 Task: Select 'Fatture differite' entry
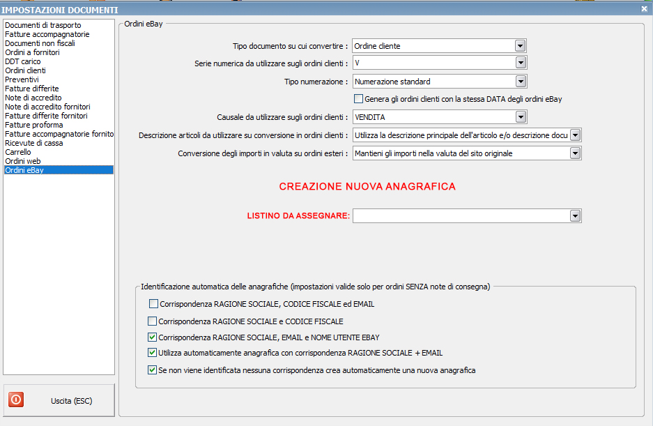[x=59, y=89]
